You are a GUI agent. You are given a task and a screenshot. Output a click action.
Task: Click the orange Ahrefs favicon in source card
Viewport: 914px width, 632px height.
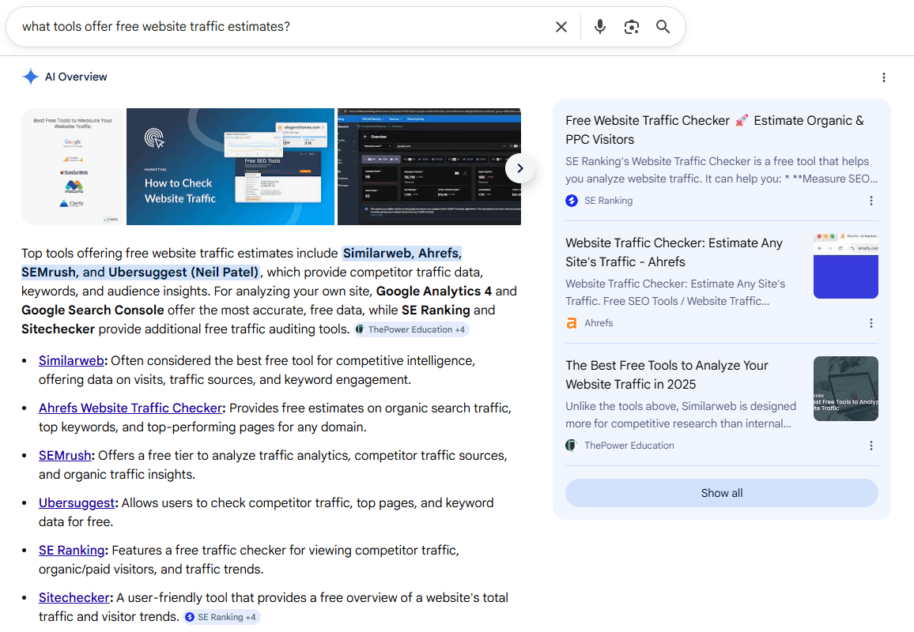coord(572,322)
